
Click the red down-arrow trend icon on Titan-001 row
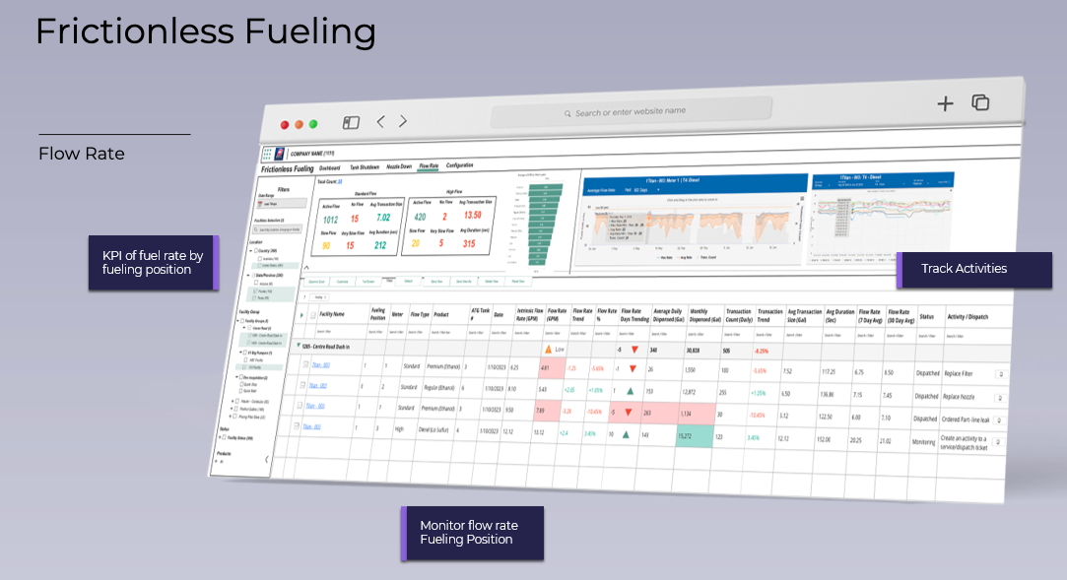633,368
